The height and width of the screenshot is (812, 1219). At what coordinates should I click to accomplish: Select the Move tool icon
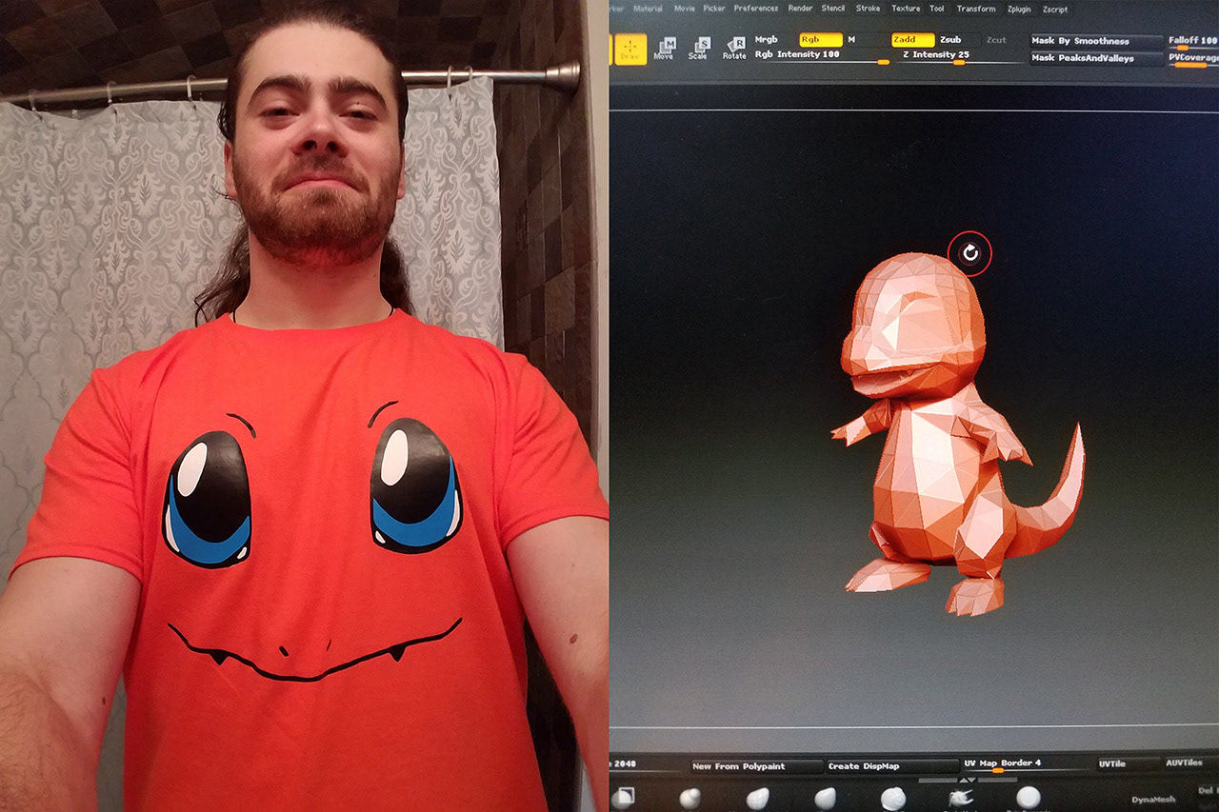pos(664,49)
